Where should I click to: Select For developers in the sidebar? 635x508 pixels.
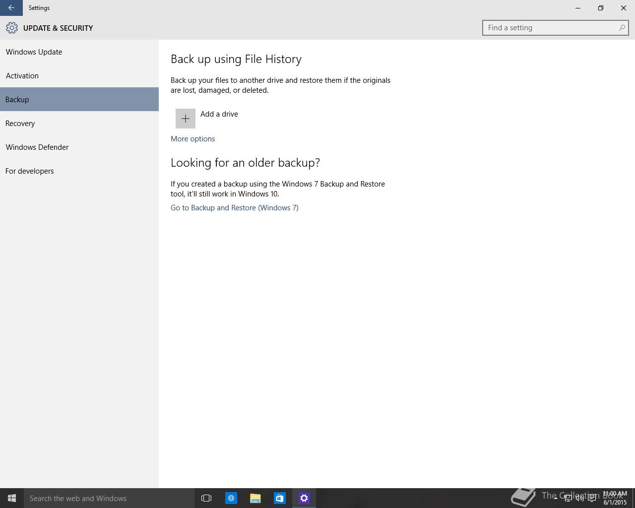pos(79,171)
